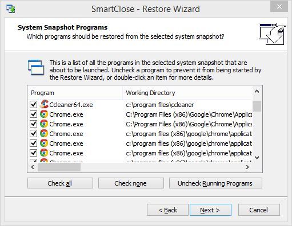Select the second Chrome.exe program name

point(66,124)
